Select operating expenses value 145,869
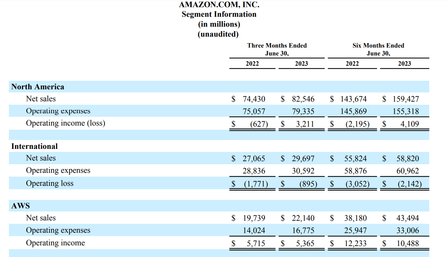The height and width of the screenshot is (257, 447). (354, 112)
